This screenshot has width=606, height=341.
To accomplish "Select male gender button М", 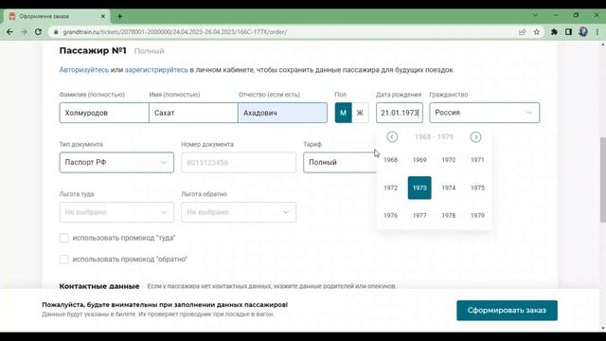I will tap(343, 113).
